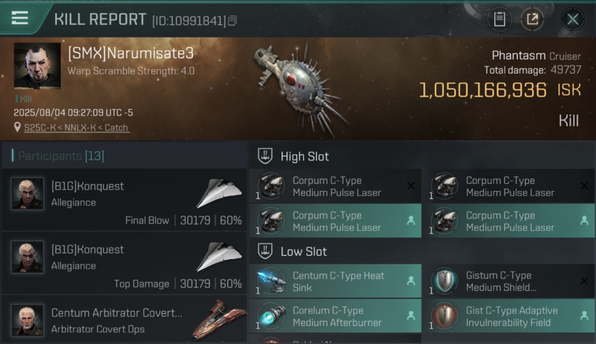Screen dimensions: 596x344
Task: Select the Participants [13] tab
Action: [61, 156]
